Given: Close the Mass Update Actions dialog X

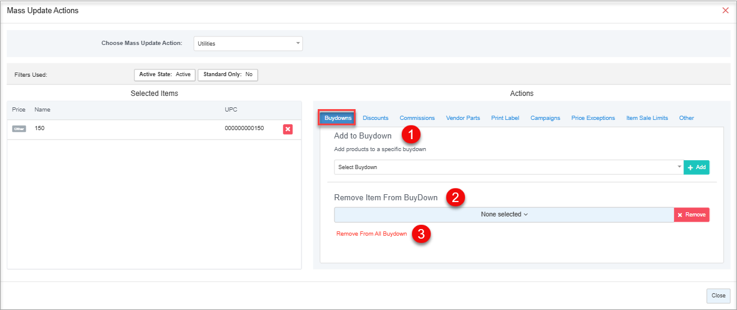Looking at the screenshot, I should (725, 11).
